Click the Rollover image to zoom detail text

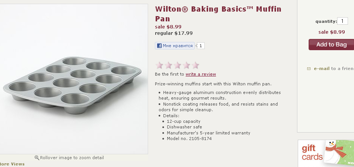point(72,158)
